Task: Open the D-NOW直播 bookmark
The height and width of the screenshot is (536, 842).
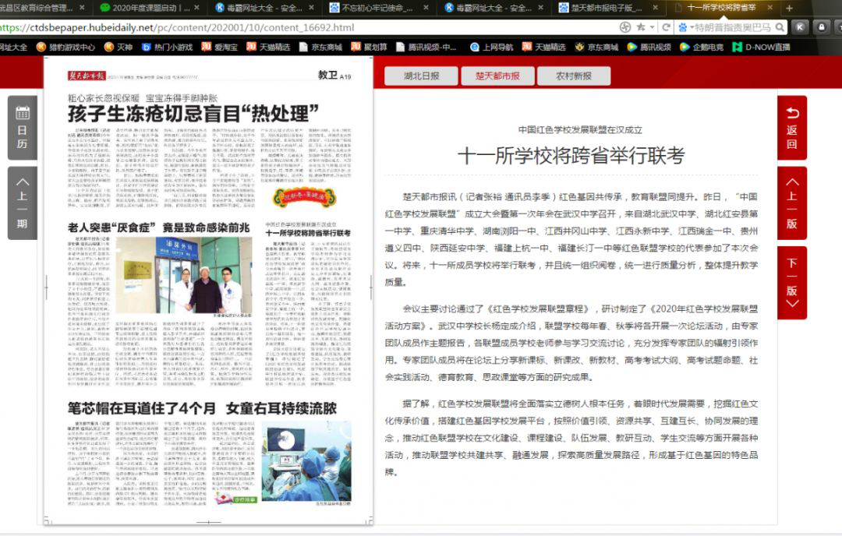Action: click(x=762, y=47)
